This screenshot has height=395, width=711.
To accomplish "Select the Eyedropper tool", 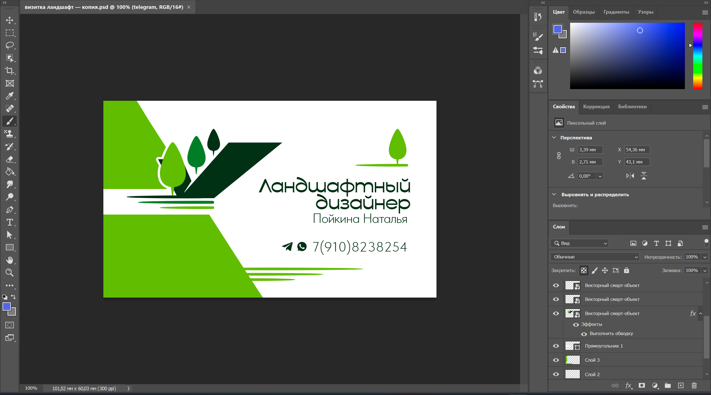I will pyautogui.click(x=10, y=96).
